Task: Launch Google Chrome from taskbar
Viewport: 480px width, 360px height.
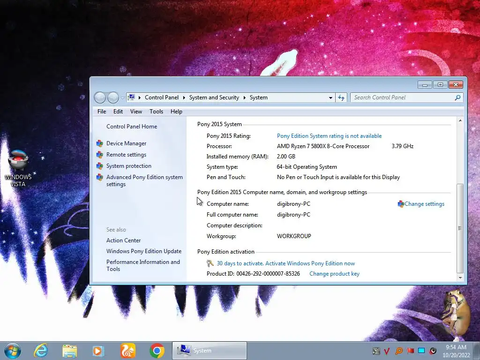Action: pos(157,351)
